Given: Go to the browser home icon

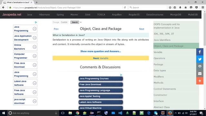Looking at the screenshot, I should pos(185,7).
